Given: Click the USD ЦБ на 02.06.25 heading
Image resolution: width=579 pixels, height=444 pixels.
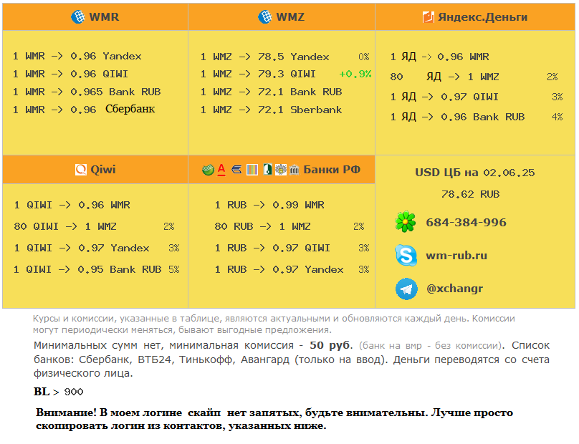Looking at the screenshot, I should (475, 173).
